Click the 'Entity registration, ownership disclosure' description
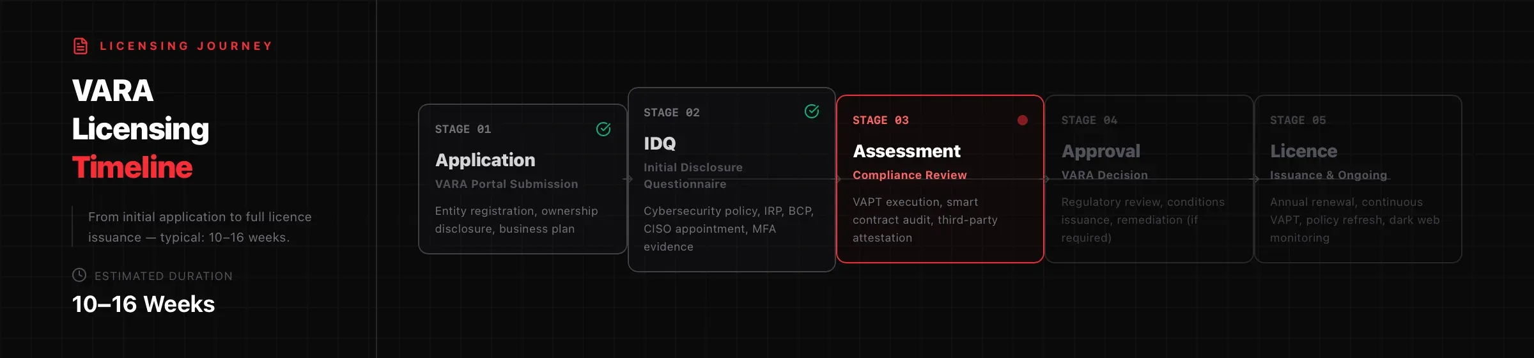This screenshot has width=1534, height=358. tap(516, 220)
